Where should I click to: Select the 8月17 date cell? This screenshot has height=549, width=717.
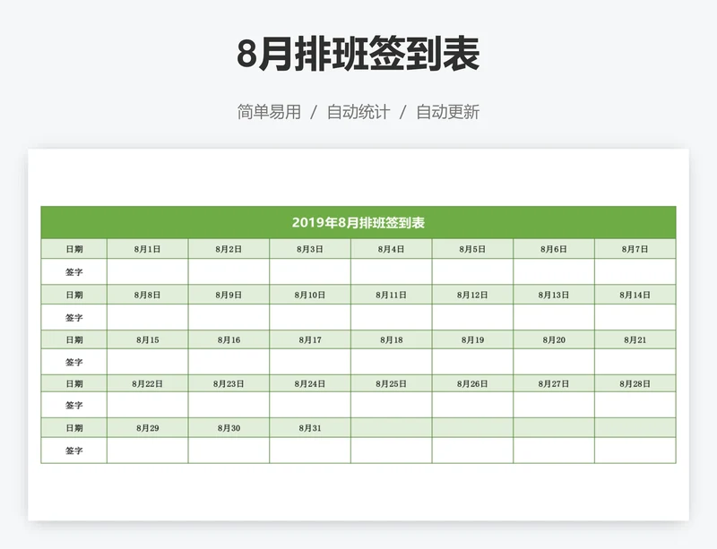(310, 339)
